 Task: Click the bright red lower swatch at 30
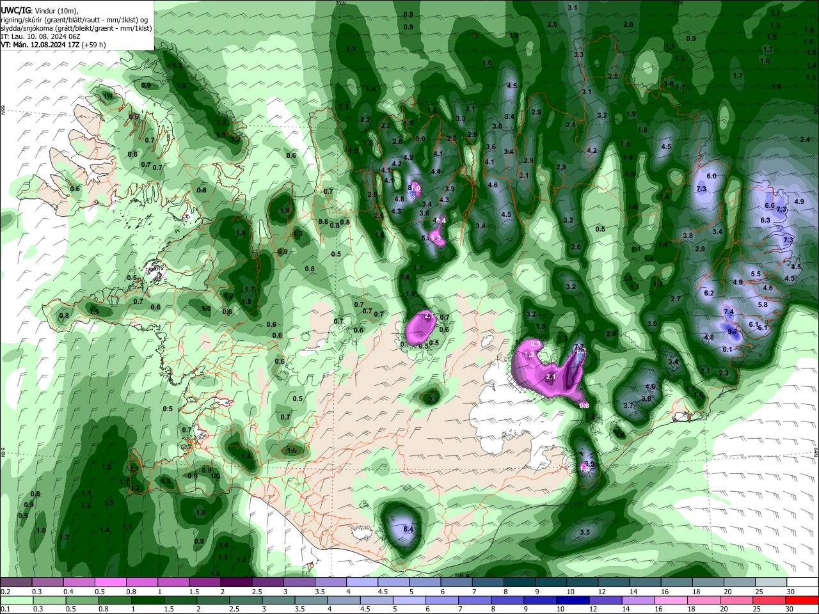coord(801,600)
